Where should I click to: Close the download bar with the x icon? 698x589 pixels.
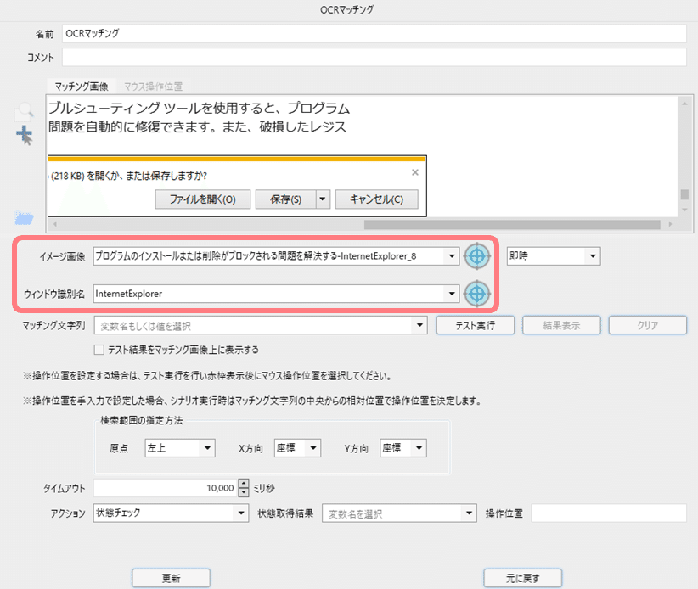click(x=415, y=172)
